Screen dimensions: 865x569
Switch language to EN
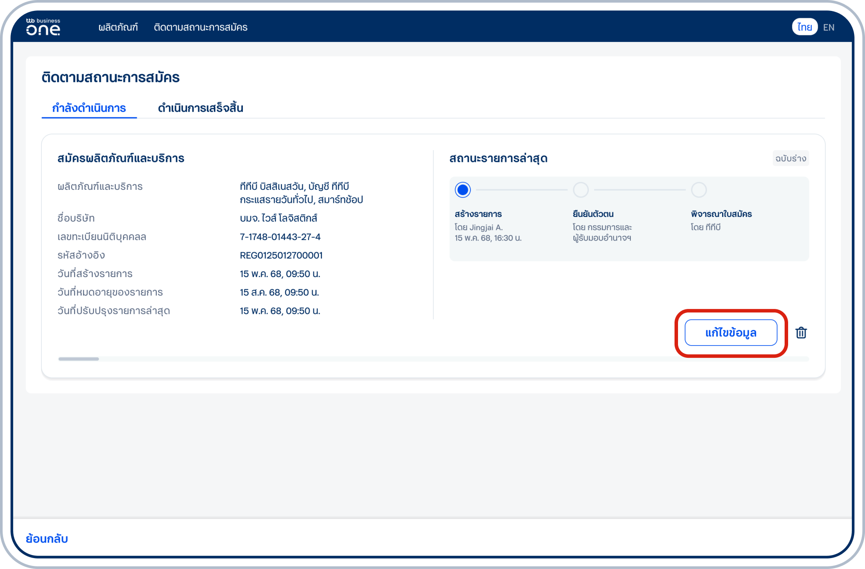click(829, 27)
